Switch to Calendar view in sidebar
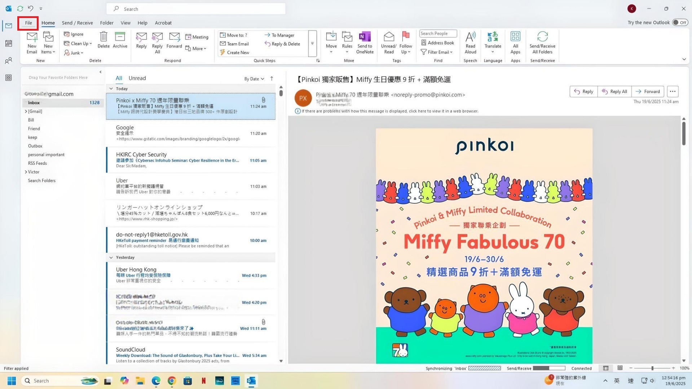 coord(9,43)
